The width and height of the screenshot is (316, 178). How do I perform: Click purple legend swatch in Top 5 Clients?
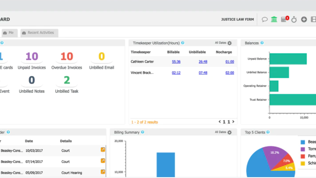coord(303,149)
